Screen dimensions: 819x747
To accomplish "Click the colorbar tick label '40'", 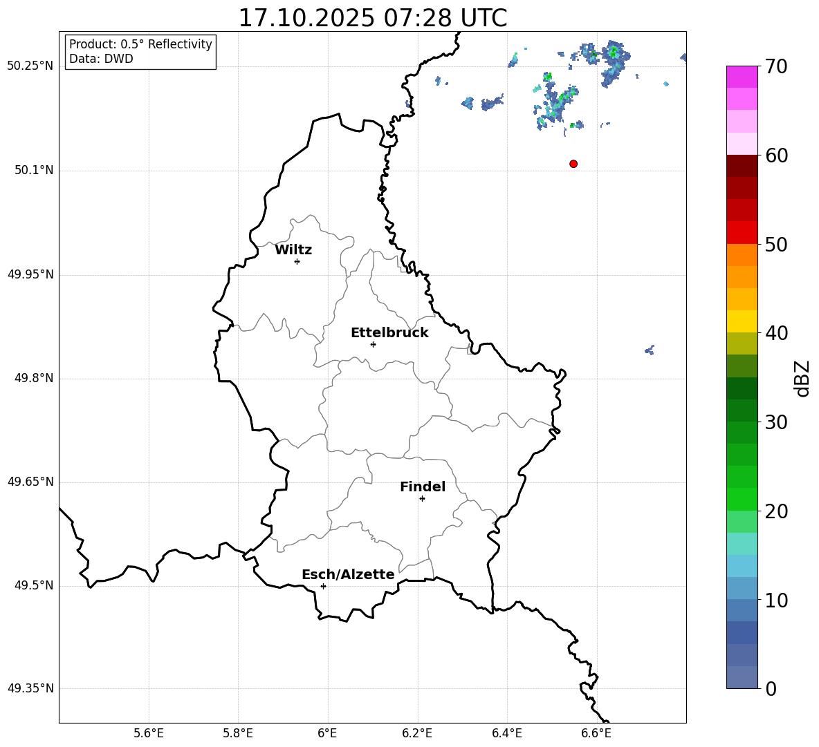I will 775,333.
